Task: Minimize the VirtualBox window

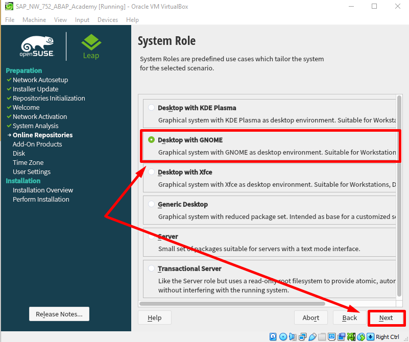Action: pos(351,6)
